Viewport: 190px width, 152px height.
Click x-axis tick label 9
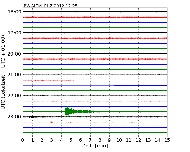tap(109, 140)
